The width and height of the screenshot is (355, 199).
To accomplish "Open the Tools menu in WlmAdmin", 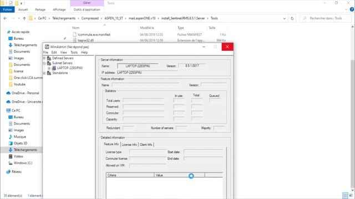I will pyautogui.click(x=74, y=53).
